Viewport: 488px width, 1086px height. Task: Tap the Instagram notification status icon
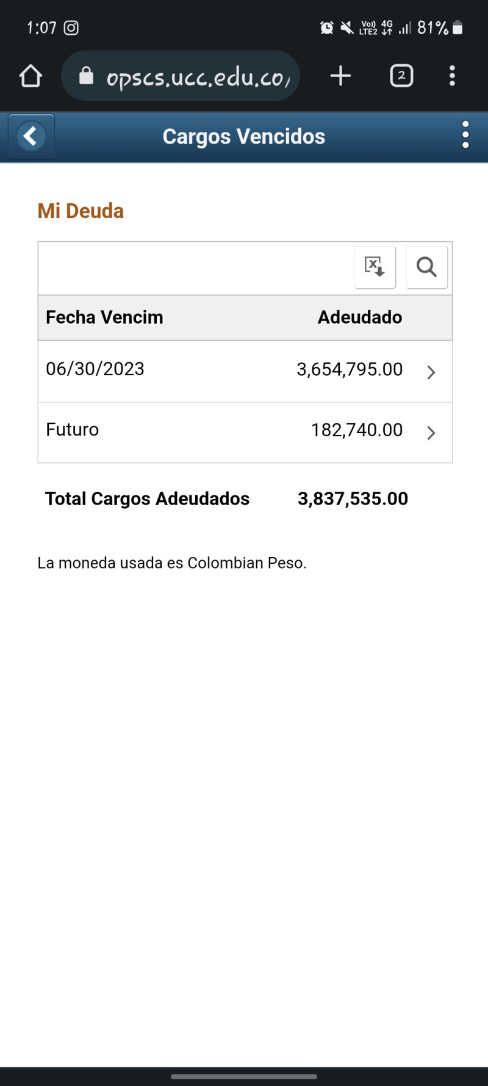(71, 28)
